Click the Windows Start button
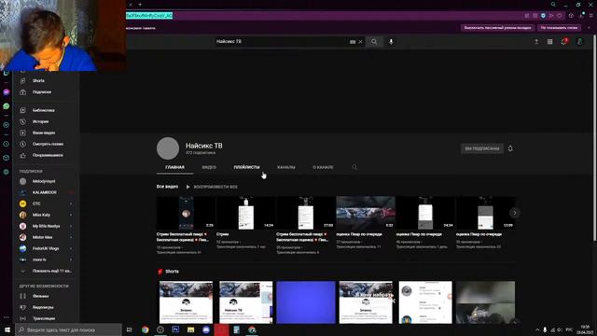Screen dimensions: 597x336 [7, 329]
